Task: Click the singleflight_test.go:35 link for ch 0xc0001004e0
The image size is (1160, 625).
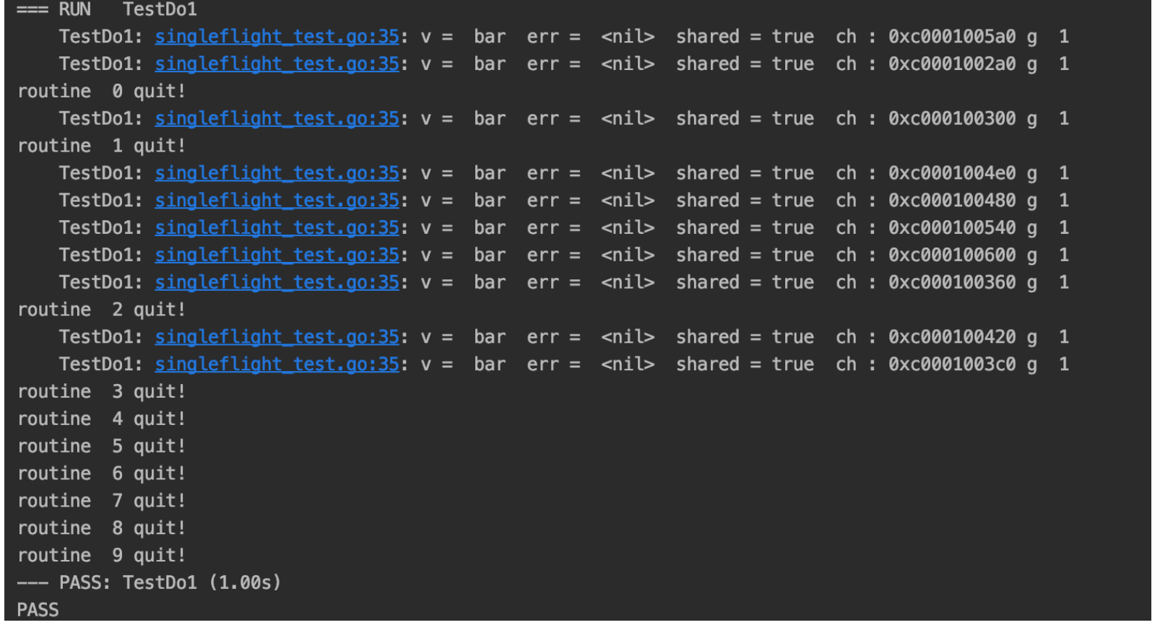Action: click(x=277, y=173)
